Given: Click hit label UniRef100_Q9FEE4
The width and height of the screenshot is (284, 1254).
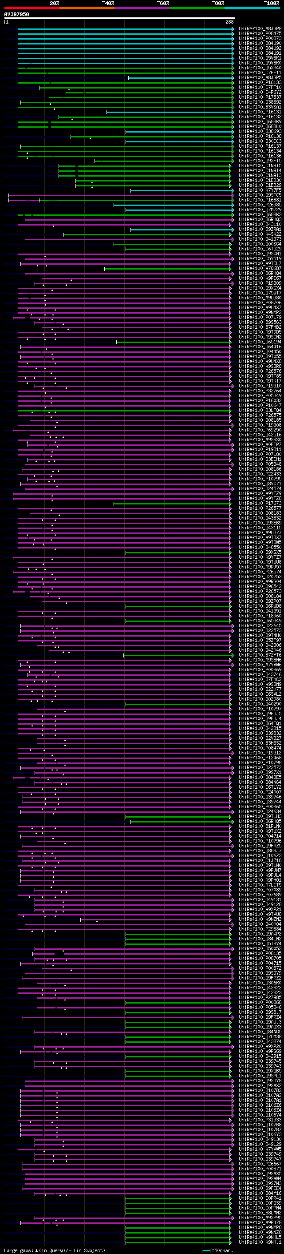Looking at the screenshot, I should pyautogui.click(x=260, y=1188).
